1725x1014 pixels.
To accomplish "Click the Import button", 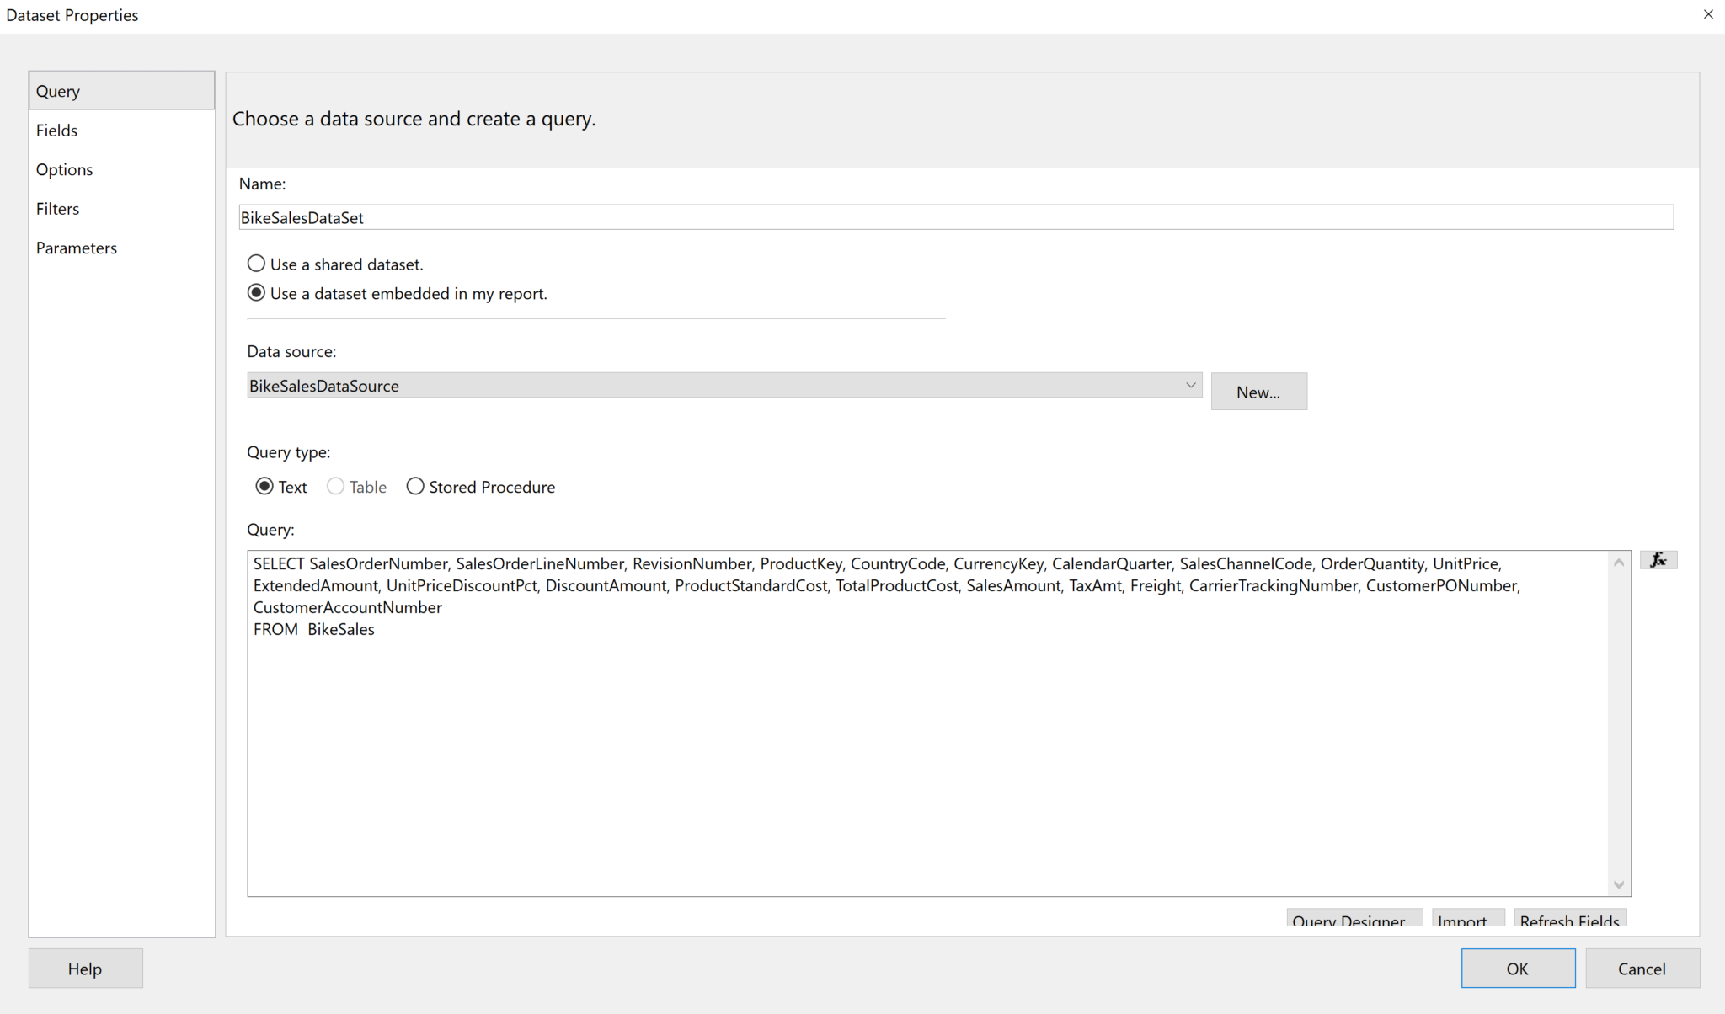I will (1467, 921).
